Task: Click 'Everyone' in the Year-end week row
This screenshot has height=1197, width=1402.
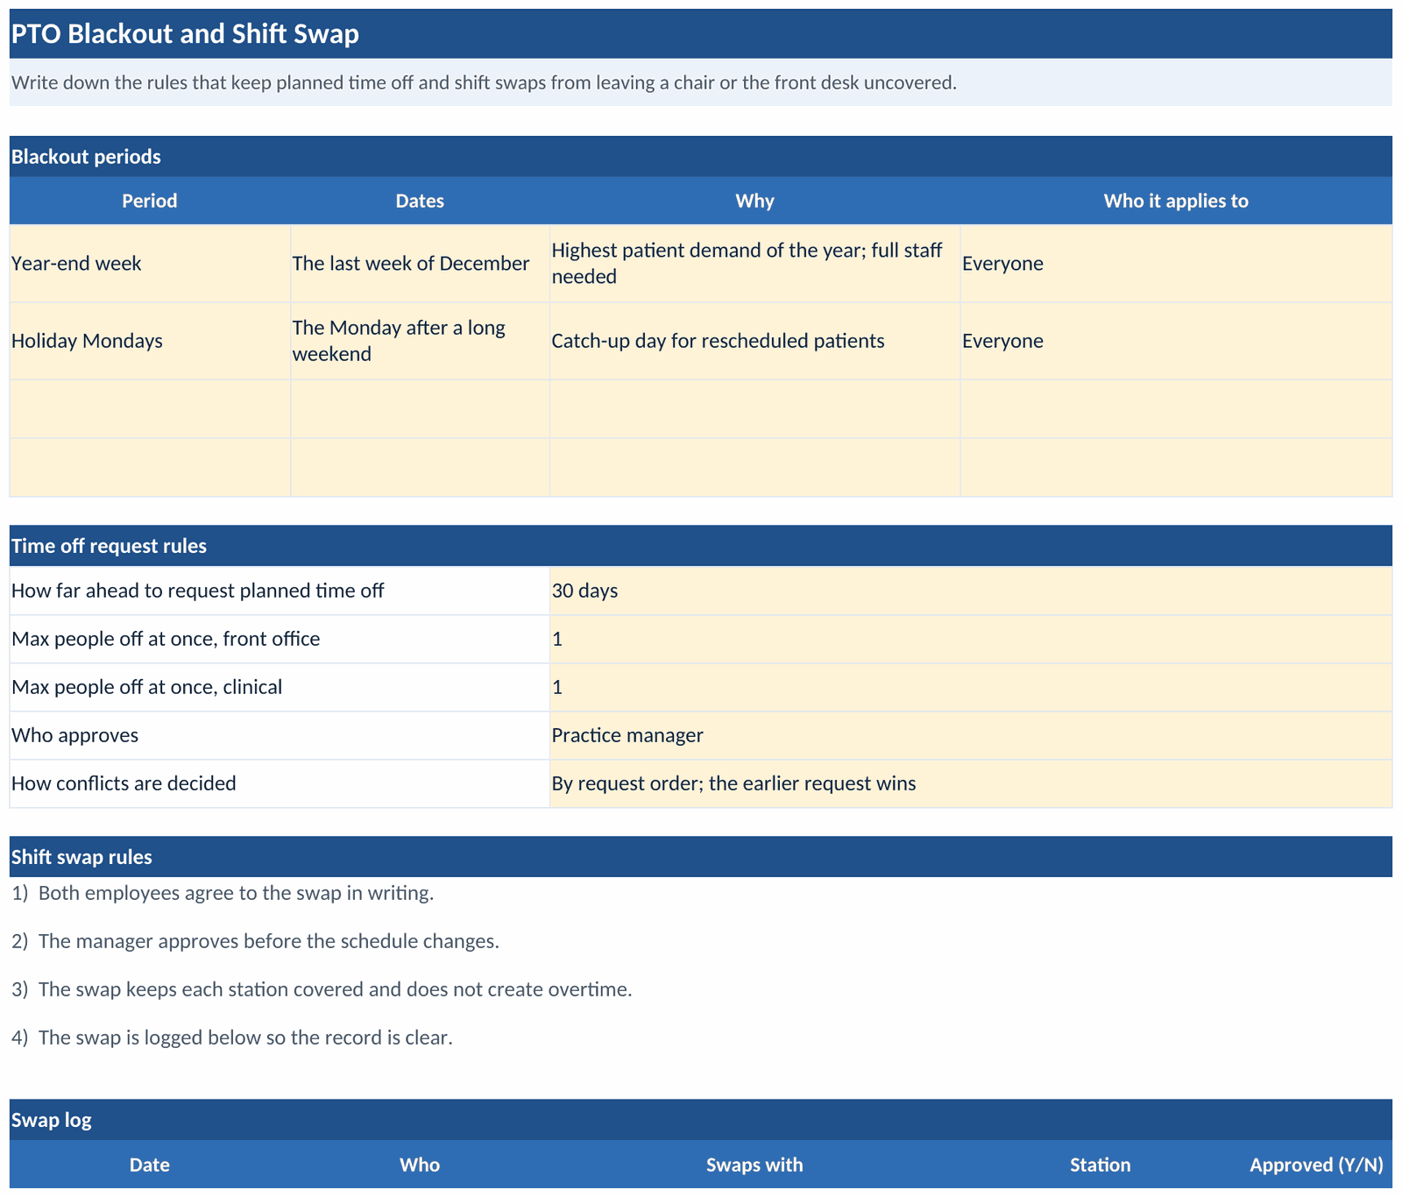Action: click(x=1176, y=264)
